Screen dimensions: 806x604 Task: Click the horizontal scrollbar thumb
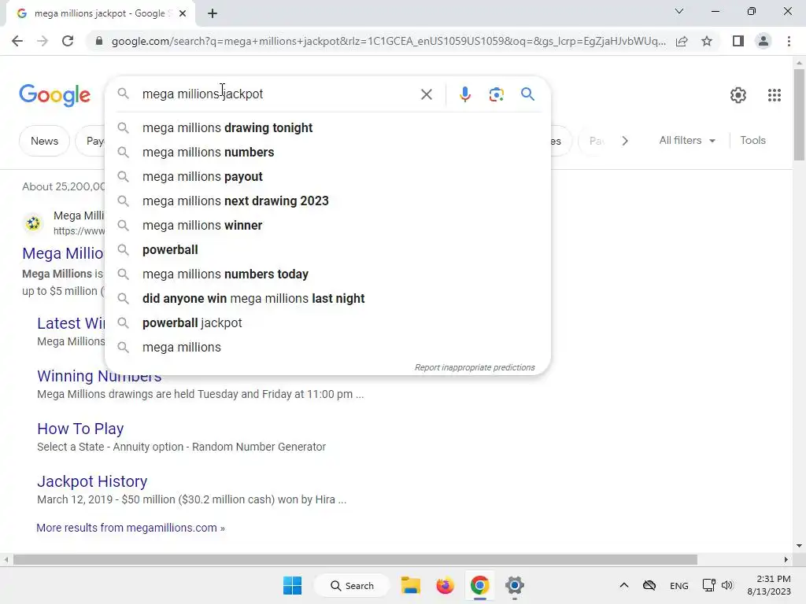[355, 560]
